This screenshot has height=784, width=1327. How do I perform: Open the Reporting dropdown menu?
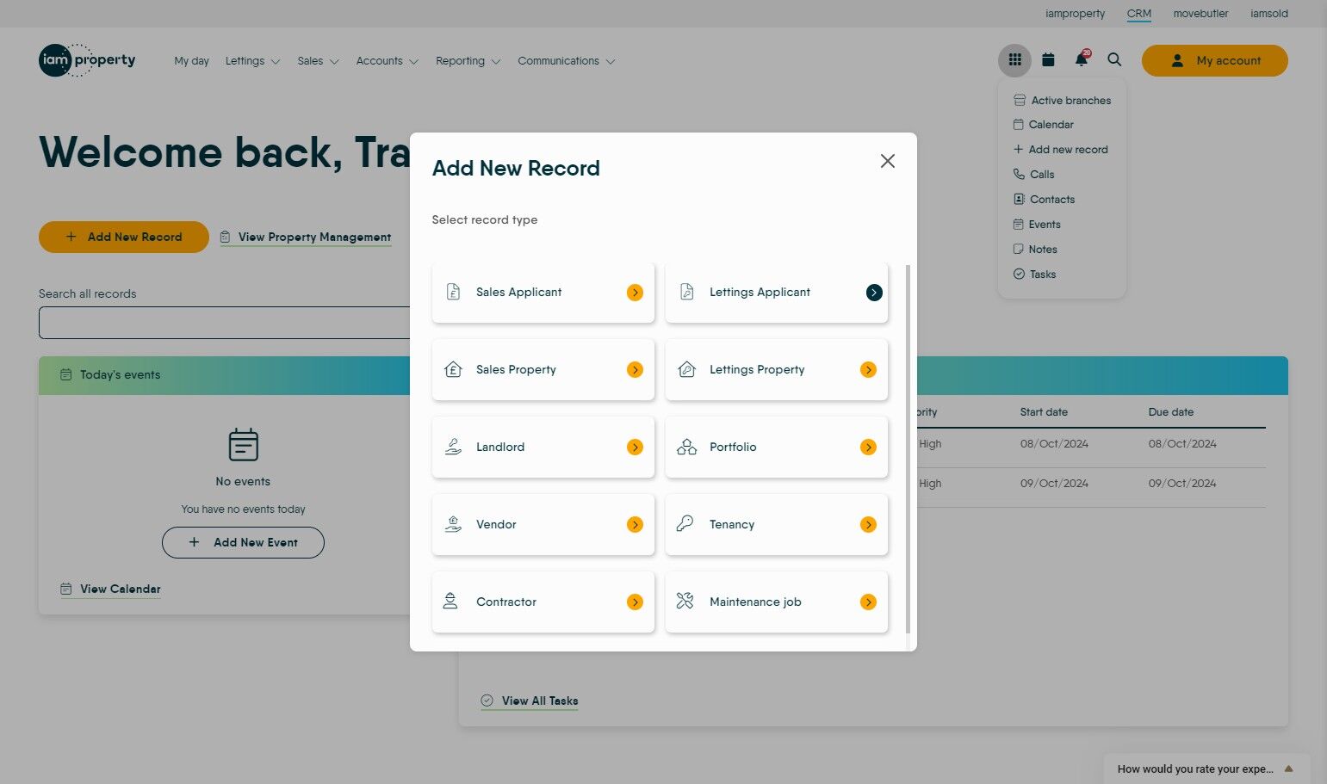pyautogui.click(x=468, y=60)
